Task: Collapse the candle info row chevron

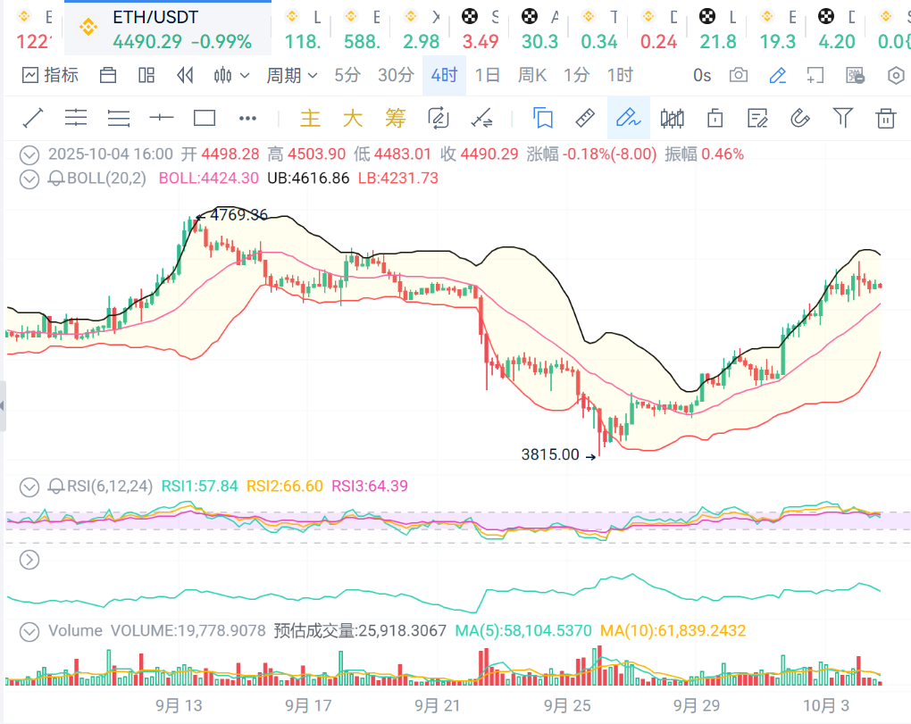Action: pyautogui.click(x=29, y=155)
